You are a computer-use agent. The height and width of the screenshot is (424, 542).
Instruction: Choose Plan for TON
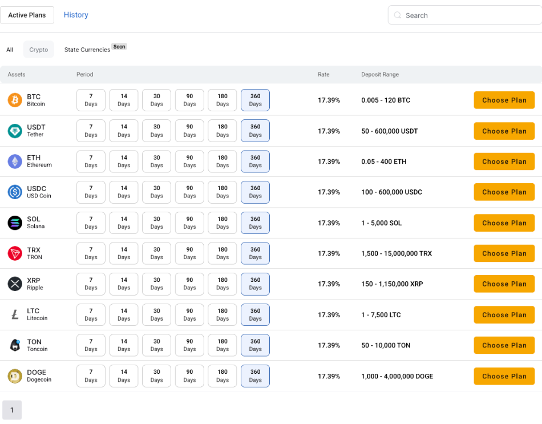[x=504, y=345]
